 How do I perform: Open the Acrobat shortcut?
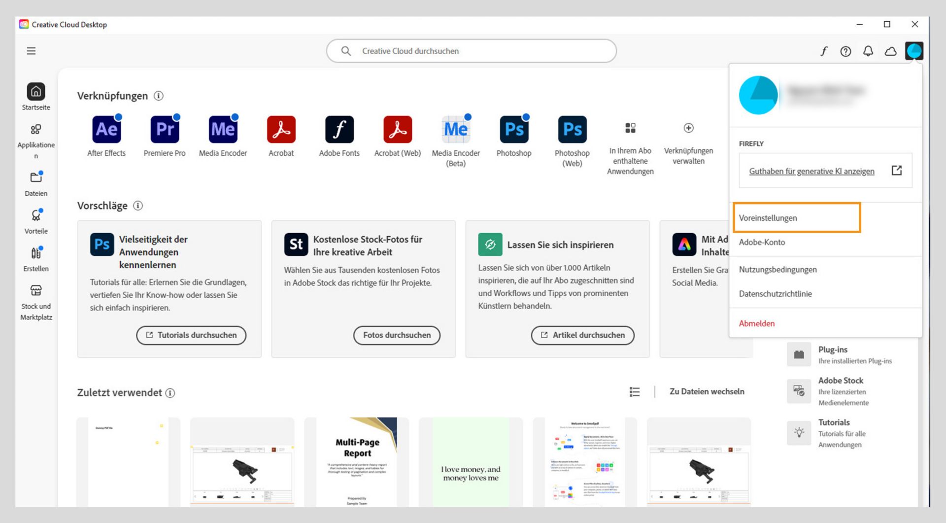[x=281, y=129]
